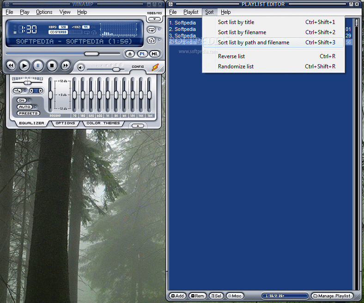
Task: Open Playlist Editor File menu
Action: tap(173, 12)
